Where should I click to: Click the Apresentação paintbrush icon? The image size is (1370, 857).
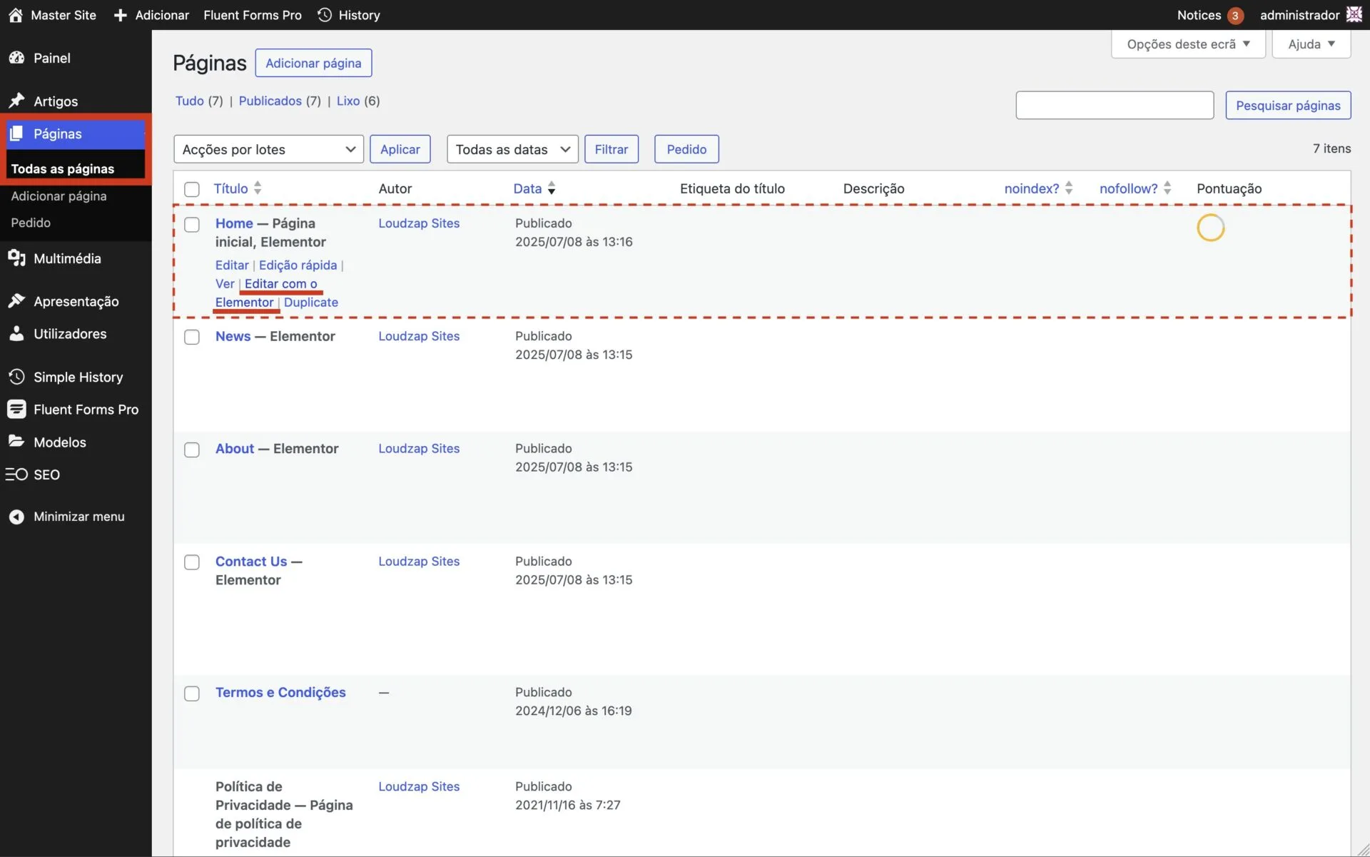[16, 301]
